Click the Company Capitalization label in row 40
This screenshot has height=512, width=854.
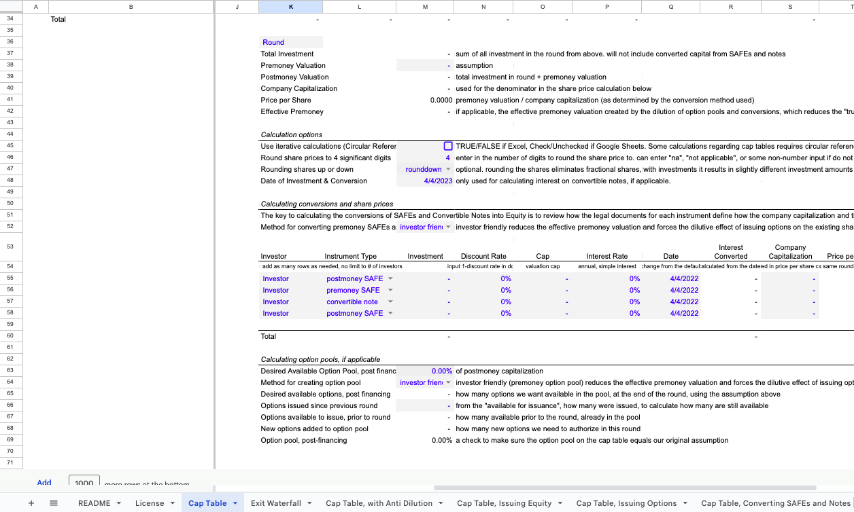point(299,88)
